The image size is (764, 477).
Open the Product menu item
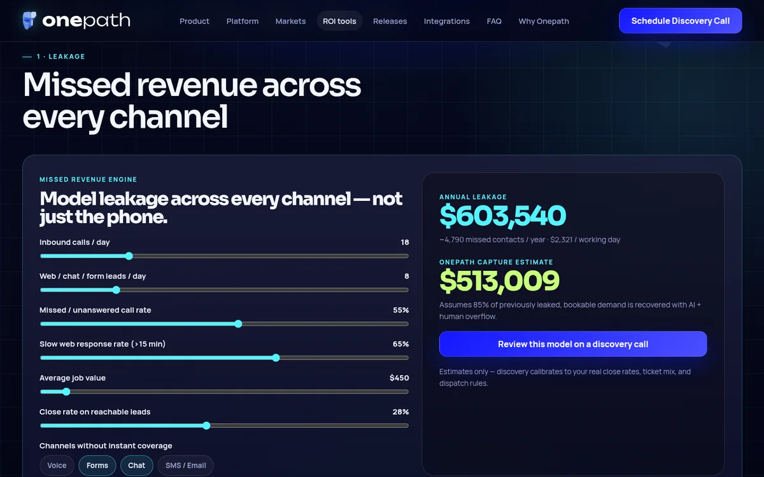[194, 21]
